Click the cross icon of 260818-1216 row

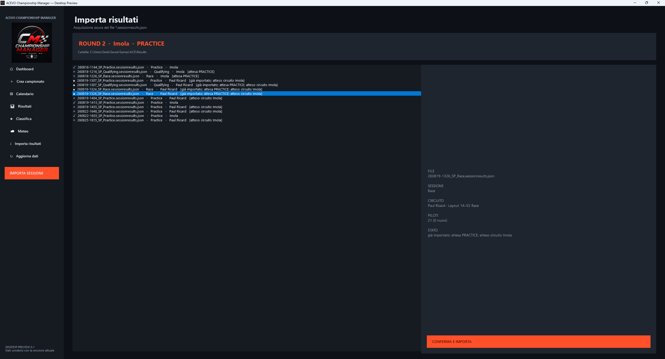[x=74, y=72]
